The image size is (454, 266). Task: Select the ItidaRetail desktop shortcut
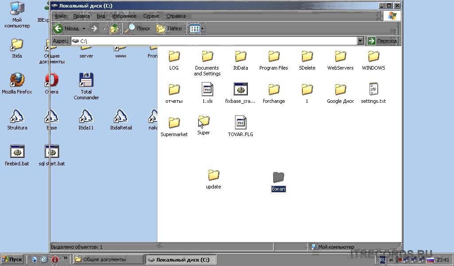121,120
